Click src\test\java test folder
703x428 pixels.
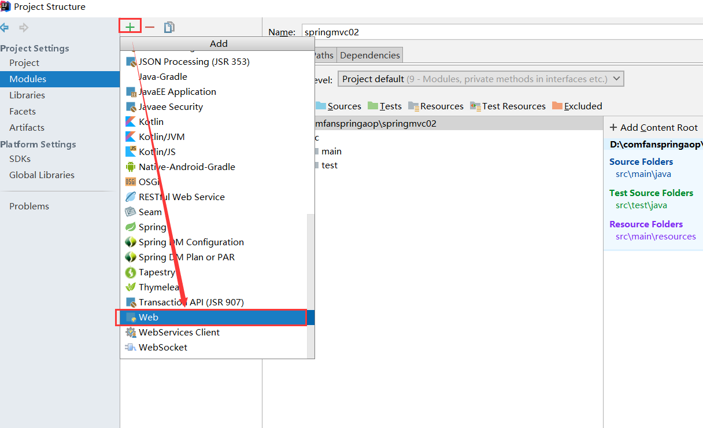click(641, 205)
